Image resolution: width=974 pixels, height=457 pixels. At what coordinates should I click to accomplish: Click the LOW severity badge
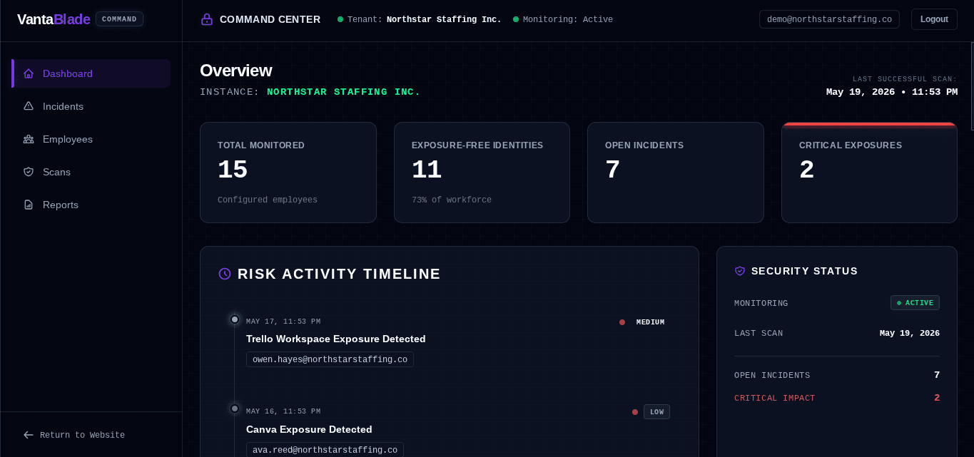pos(656,411)
